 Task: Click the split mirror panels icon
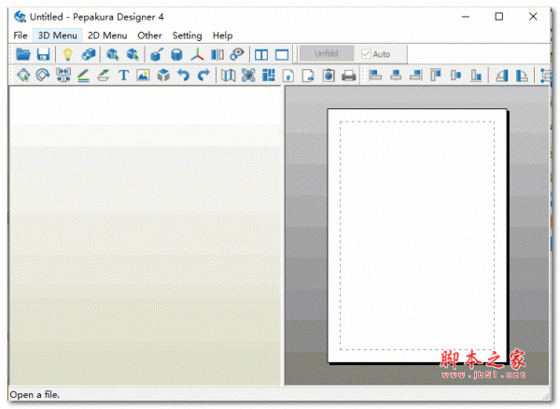(217, 54)
